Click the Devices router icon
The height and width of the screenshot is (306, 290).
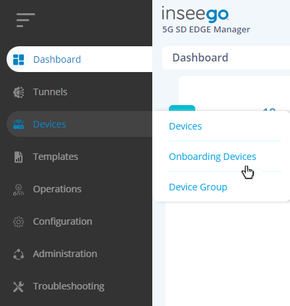[19, 124]
